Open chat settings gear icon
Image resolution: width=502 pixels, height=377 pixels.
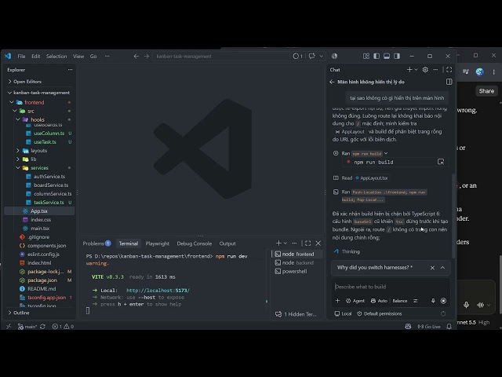pyautogui.click(x=425, y=70)
